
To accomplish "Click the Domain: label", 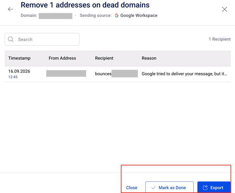I will click(x=29, y=15).
